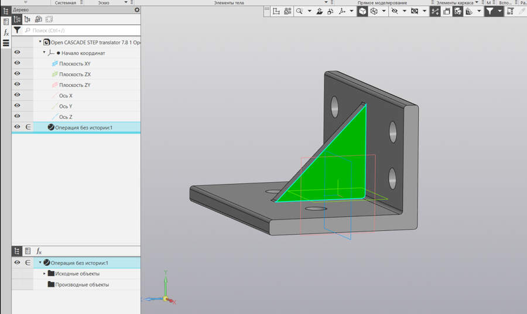Click the fx icon in lower panel tabs

(x=39, y=251)
